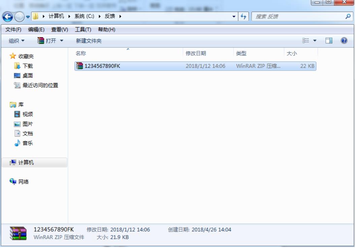
Task: Expand the 组织 dropdown menu
Action: point(17,41)
